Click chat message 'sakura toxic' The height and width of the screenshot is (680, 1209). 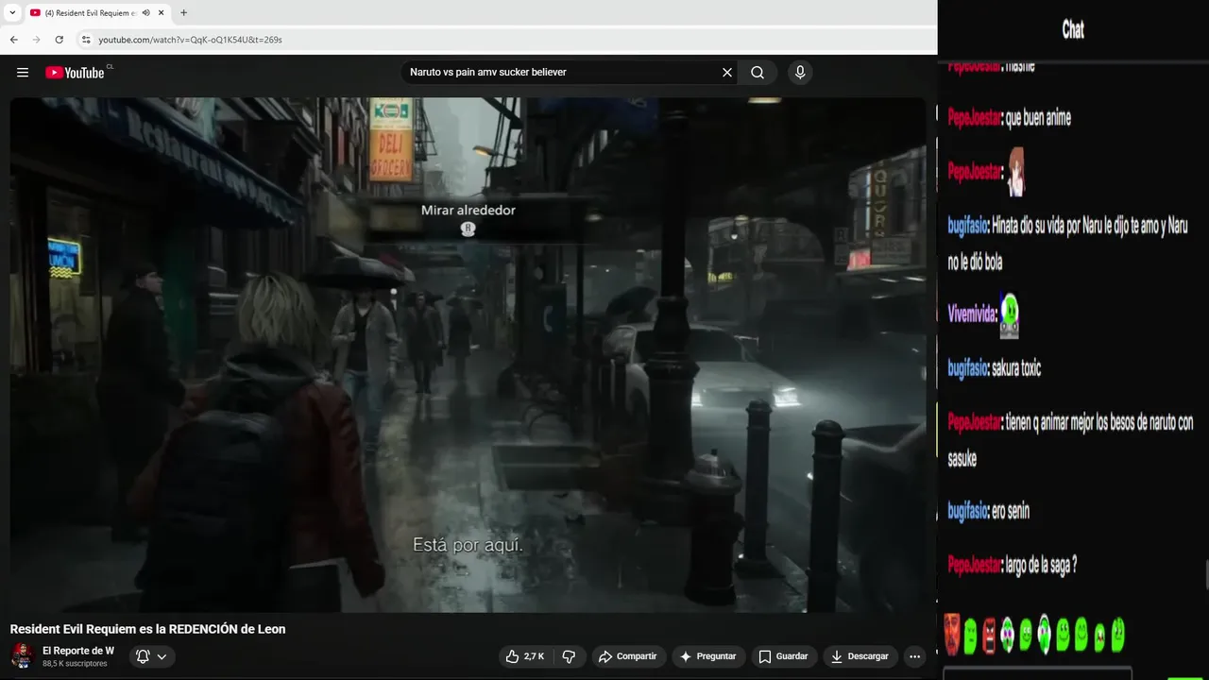1016,369
